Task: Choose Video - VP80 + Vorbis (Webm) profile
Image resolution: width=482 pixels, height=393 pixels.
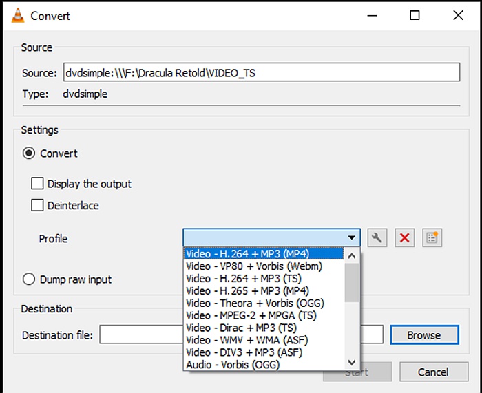Action: click(x=264, y=266)
